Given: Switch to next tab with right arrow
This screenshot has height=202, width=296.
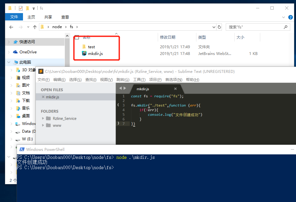Looking at the screenshot, I should pyautogui.click(x=125, y=88).
